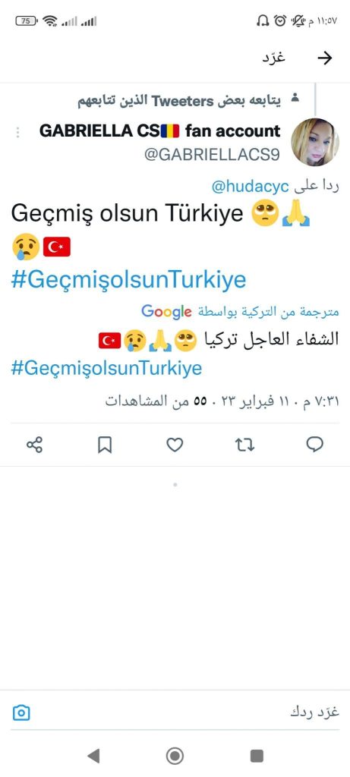Tap the Android home circle button
Screen dimensions: 350x777
click(175, 756)
